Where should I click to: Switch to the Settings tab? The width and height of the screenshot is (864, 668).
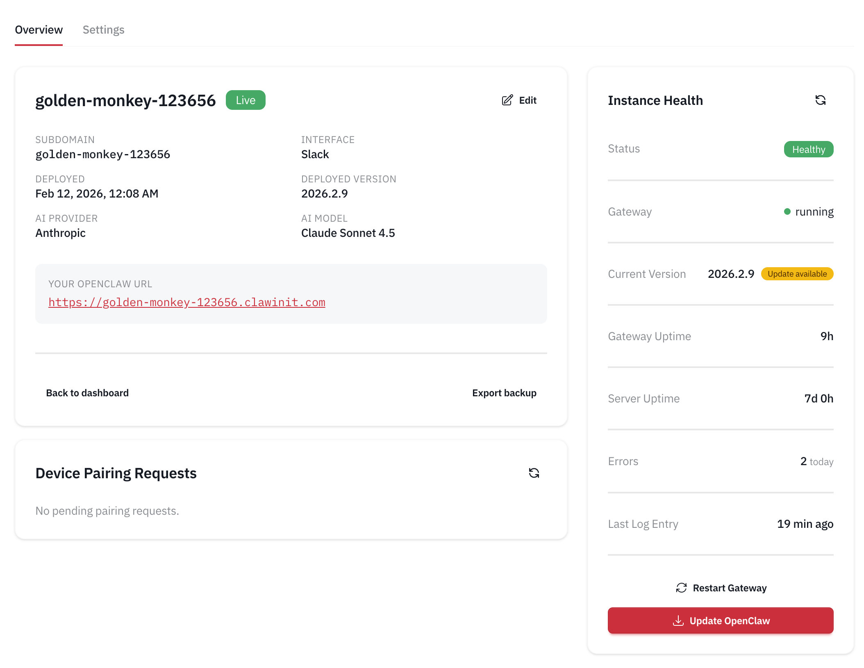[x=103, y=30]
